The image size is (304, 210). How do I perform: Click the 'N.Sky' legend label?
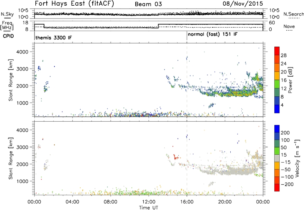pos(7,14)
